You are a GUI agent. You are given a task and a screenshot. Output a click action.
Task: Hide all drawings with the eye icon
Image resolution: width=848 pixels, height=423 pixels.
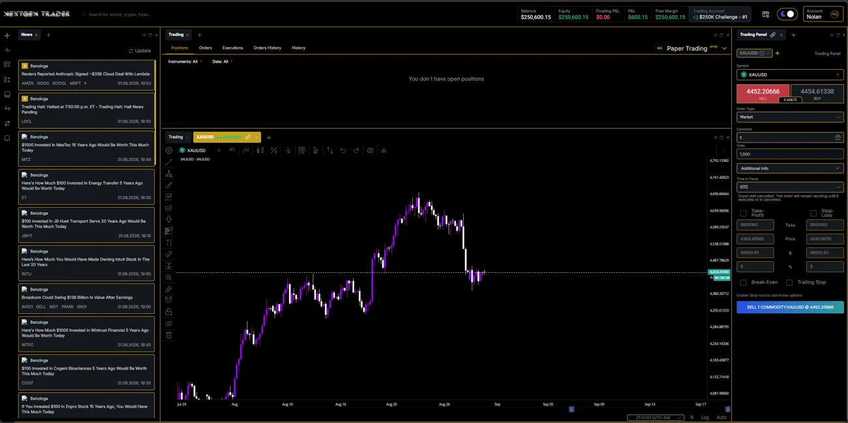pyautogui.click(x=169, y=324)
